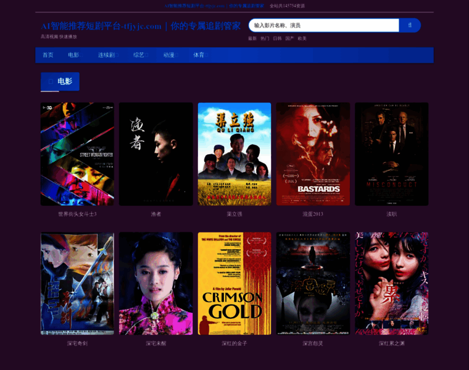Click the title text 深红累之渊
This screenshot has height=370, width=469.
391,343
